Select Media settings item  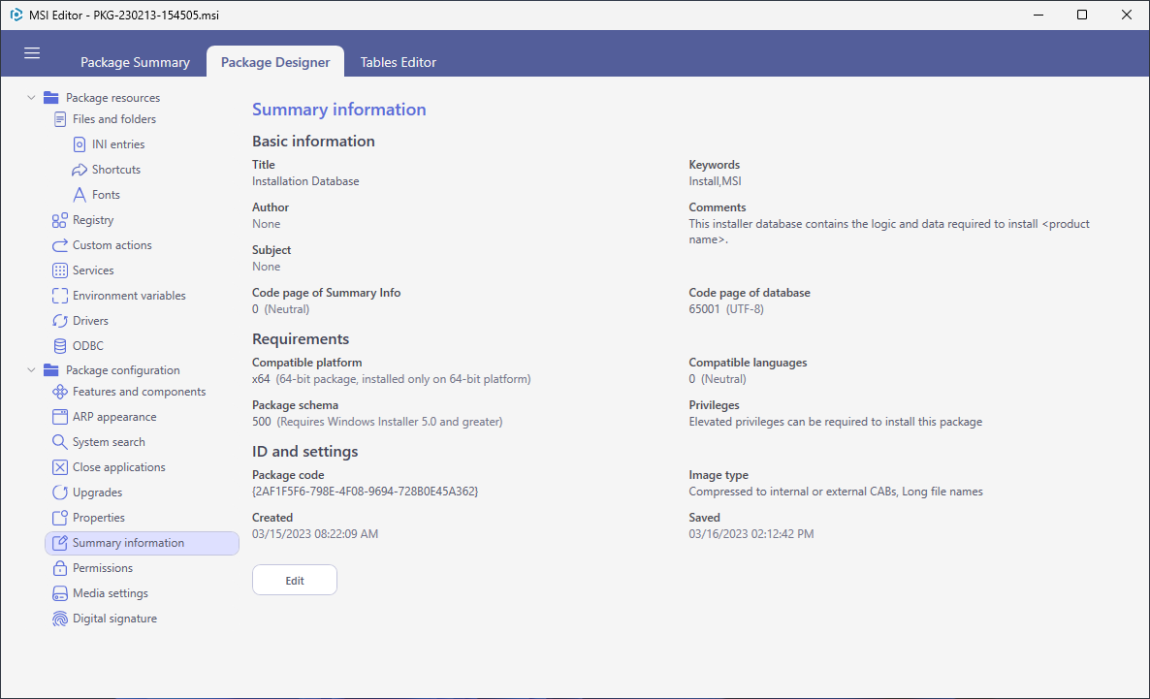(x=110, y=593)
